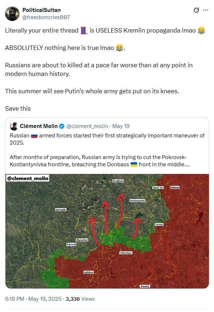Click the Grok slashed-circle icon
This screenshot has width=214, height=312.
(196, 10)
